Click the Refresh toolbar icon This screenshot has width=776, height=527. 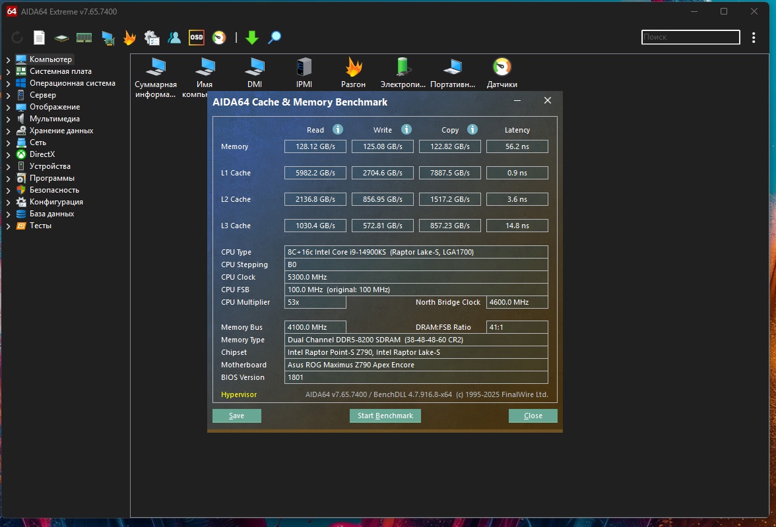click(17, 38)
